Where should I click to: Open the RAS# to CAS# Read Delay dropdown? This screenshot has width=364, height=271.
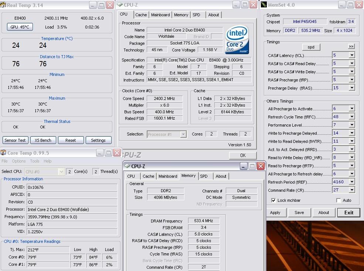(352, 63)
